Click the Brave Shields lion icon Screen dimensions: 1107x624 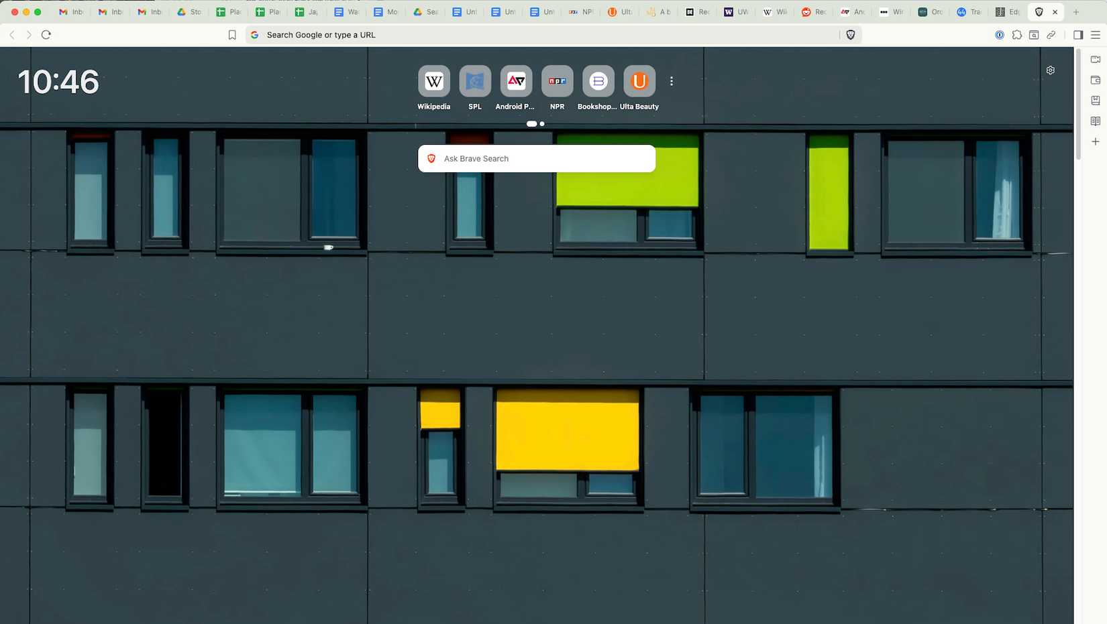coord(850,35)
